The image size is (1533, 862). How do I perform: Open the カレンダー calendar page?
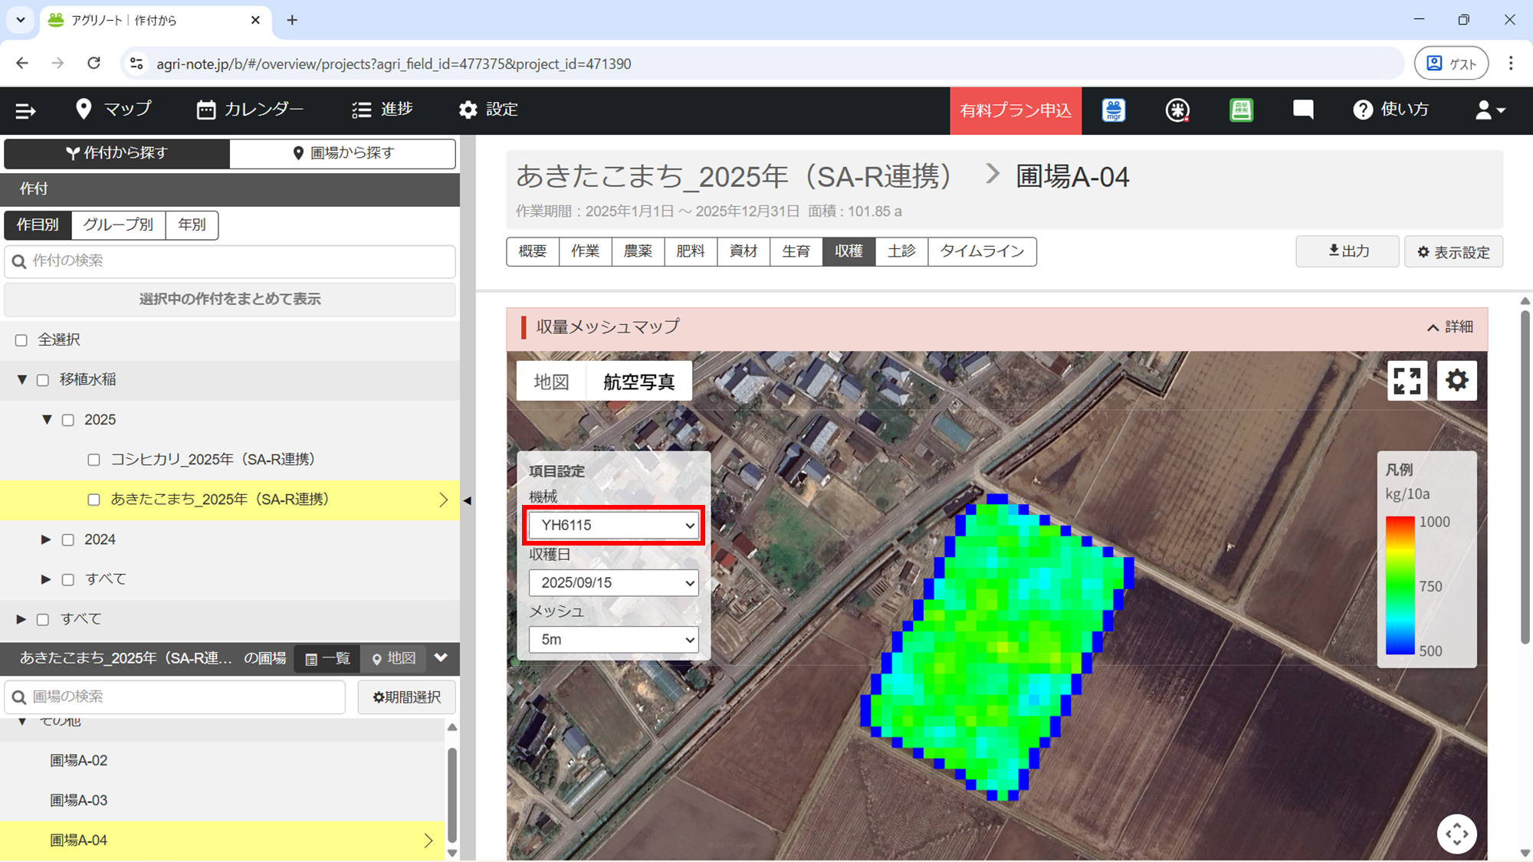(x=250, y=110)
